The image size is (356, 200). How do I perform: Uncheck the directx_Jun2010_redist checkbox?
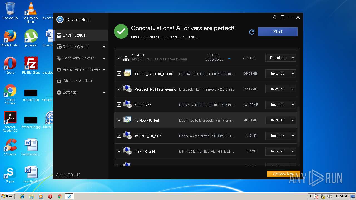pos(119,74)
